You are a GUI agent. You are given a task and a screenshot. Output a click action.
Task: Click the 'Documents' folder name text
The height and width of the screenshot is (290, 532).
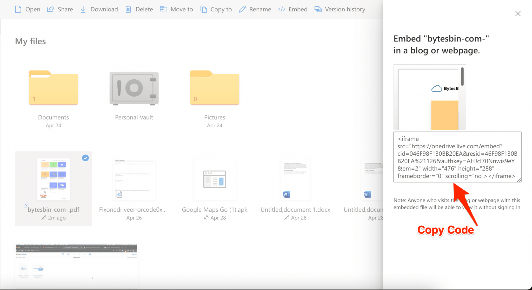tap(54, 117)
